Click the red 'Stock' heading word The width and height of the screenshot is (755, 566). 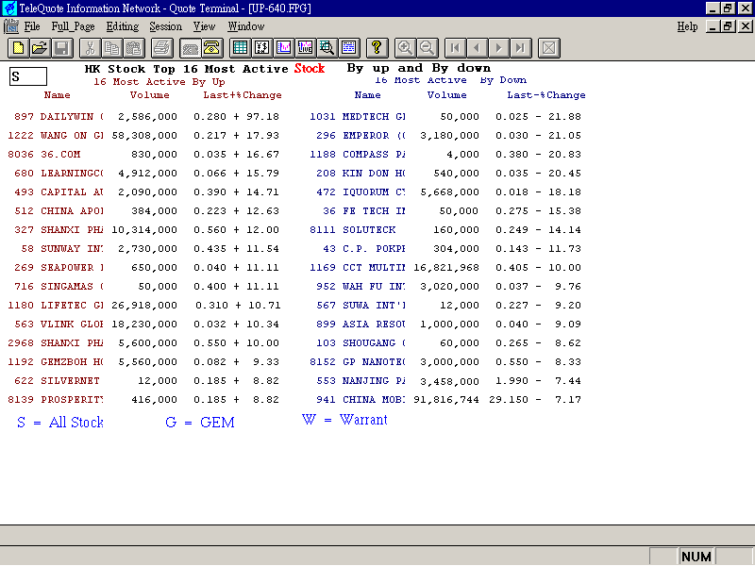310,68
